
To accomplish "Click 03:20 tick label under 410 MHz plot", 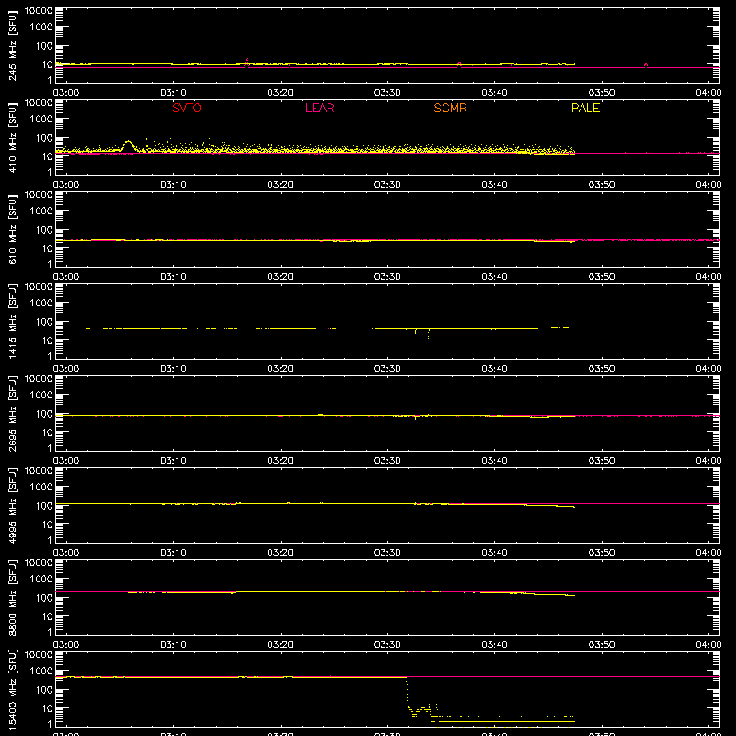I will click(x=281, y=185).
